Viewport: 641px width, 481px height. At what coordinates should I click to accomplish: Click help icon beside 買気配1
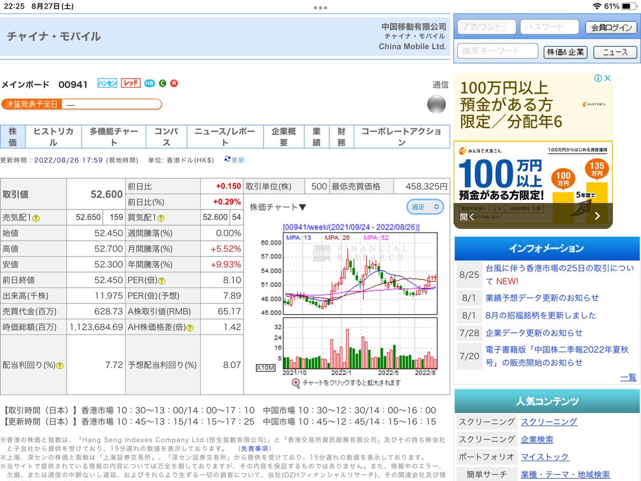click(x=161, y=218)
